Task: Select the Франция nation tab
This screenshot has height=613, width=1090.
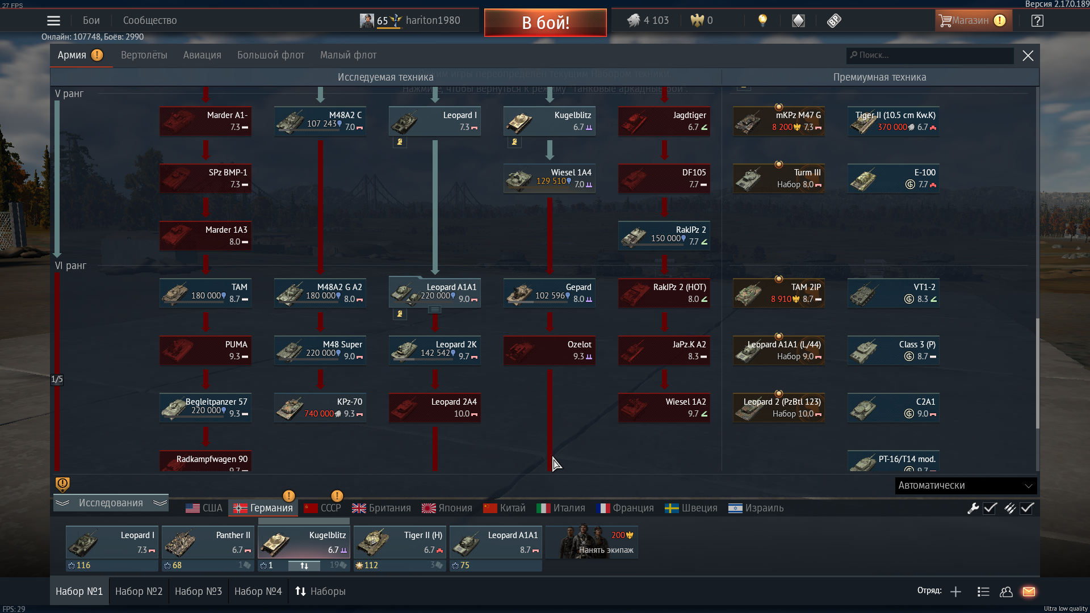Action: [x=624, y=509]
